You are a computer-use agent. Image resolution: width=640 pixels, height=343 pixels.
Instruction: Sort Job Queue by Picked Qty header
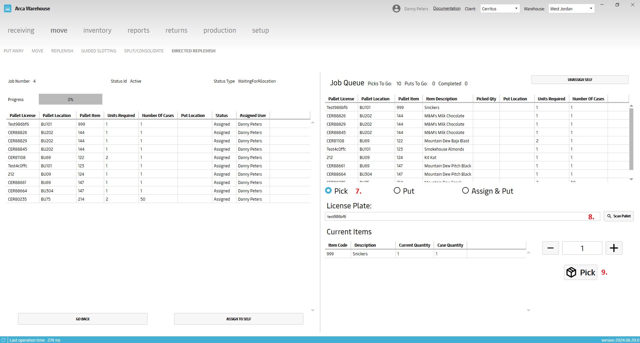coord(486,99)
